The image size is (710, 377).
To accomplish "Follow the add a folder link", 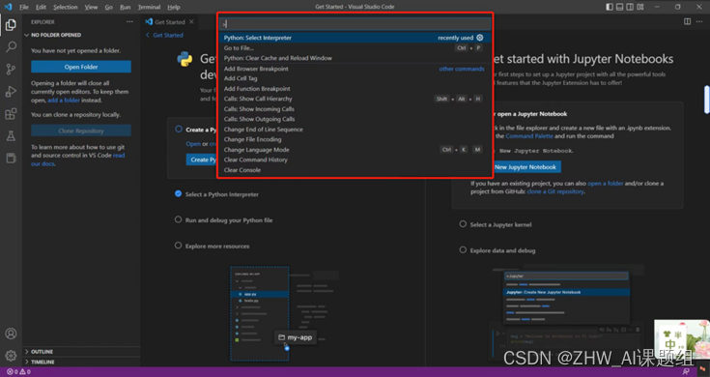I will (x=64, y=101).
